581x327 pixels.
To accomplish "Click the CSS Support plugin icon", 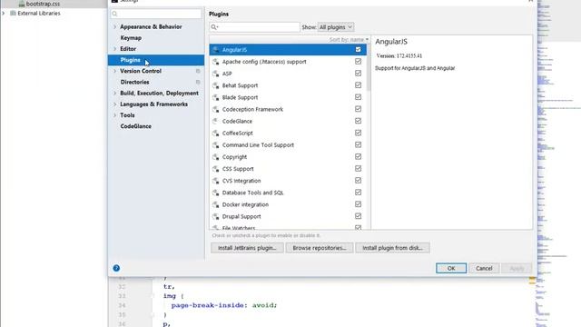I will (x=216, y=169).
